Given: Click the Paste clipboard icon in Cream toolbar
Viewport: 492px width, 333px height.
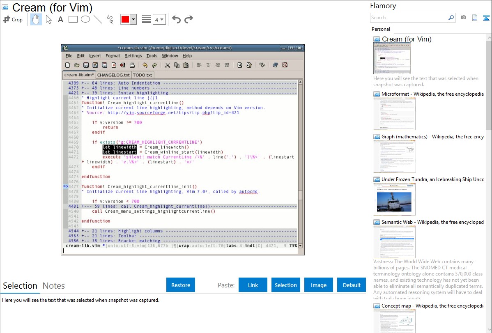Looking at the screenshot, I should coord(186,65).
